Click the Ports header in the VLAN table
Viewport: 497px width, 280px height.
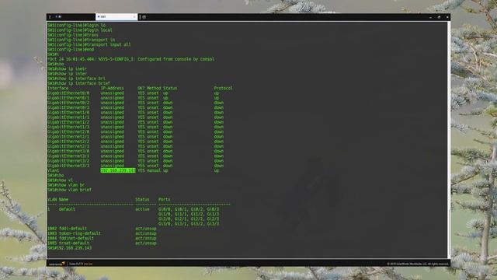point(164,199)
